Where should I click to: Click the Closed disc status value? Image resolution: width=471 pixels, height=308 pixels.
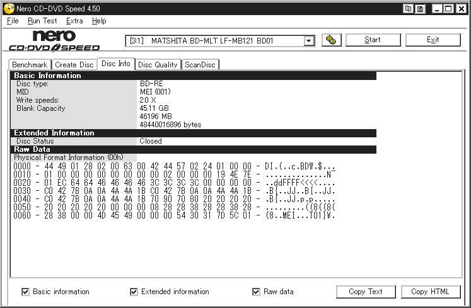tap(151, 141)
